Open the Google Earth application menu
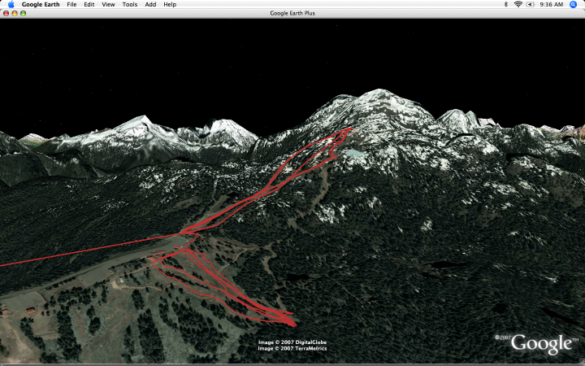 41,5
